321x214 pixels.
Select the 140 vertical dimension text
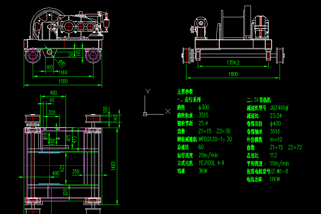tap(115, 119)
